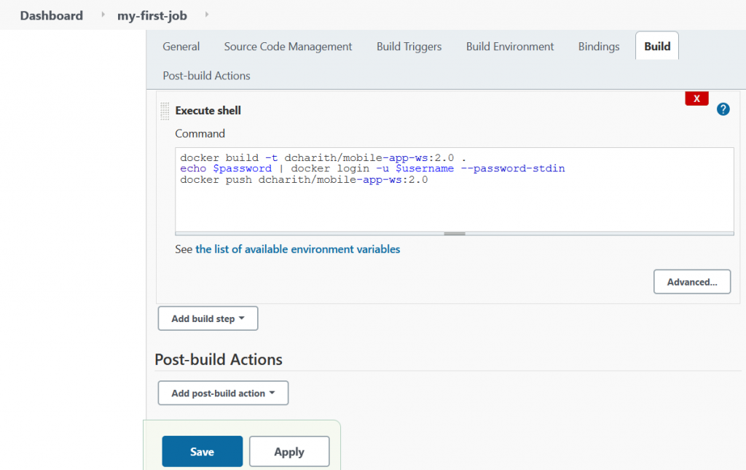Jump to the Post-build Actions tab

[x=206, y=76]
